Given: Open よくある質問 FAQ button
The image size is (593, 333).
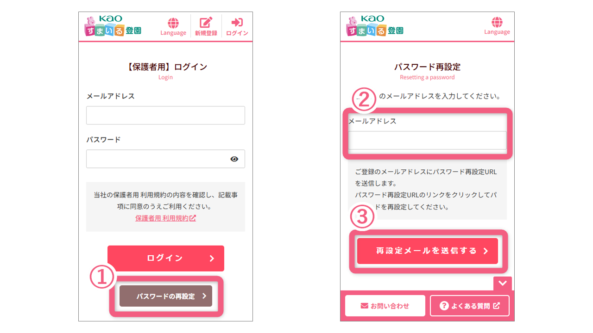Looking at the screenshot, I should [469, 306].
